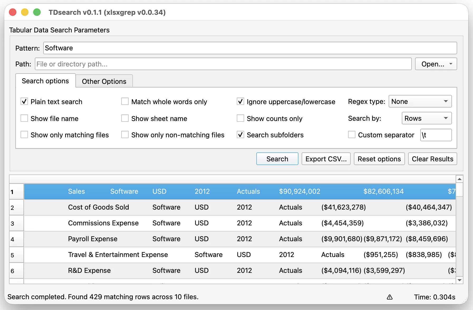473x310 pixels.
Task: Click the $82,606,134 value
Action: (384, 191)
